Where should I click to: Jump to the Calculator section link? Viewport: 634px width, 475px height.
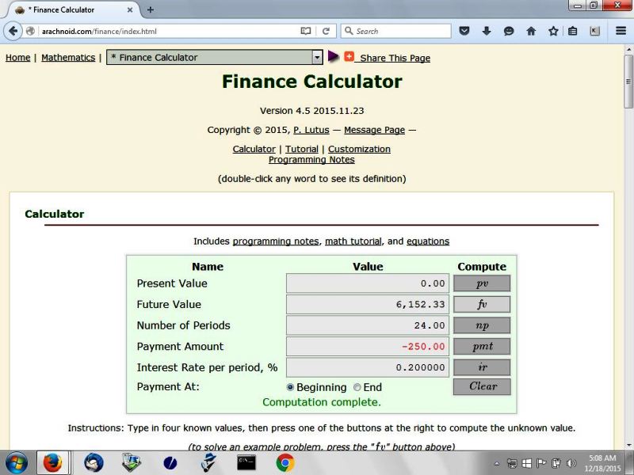coord(254,149)
